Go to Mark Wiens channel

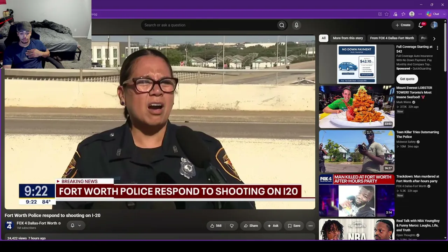pos(404,102)
